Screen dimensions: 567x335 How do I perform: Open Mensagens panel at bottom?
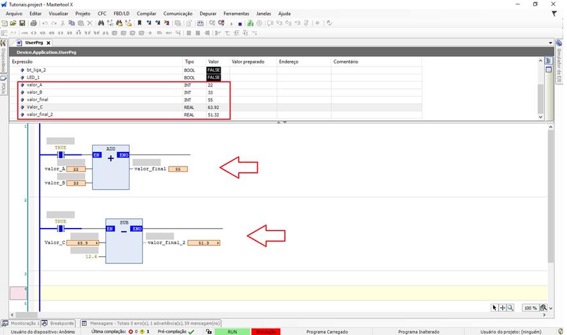[x=154, y=323]
